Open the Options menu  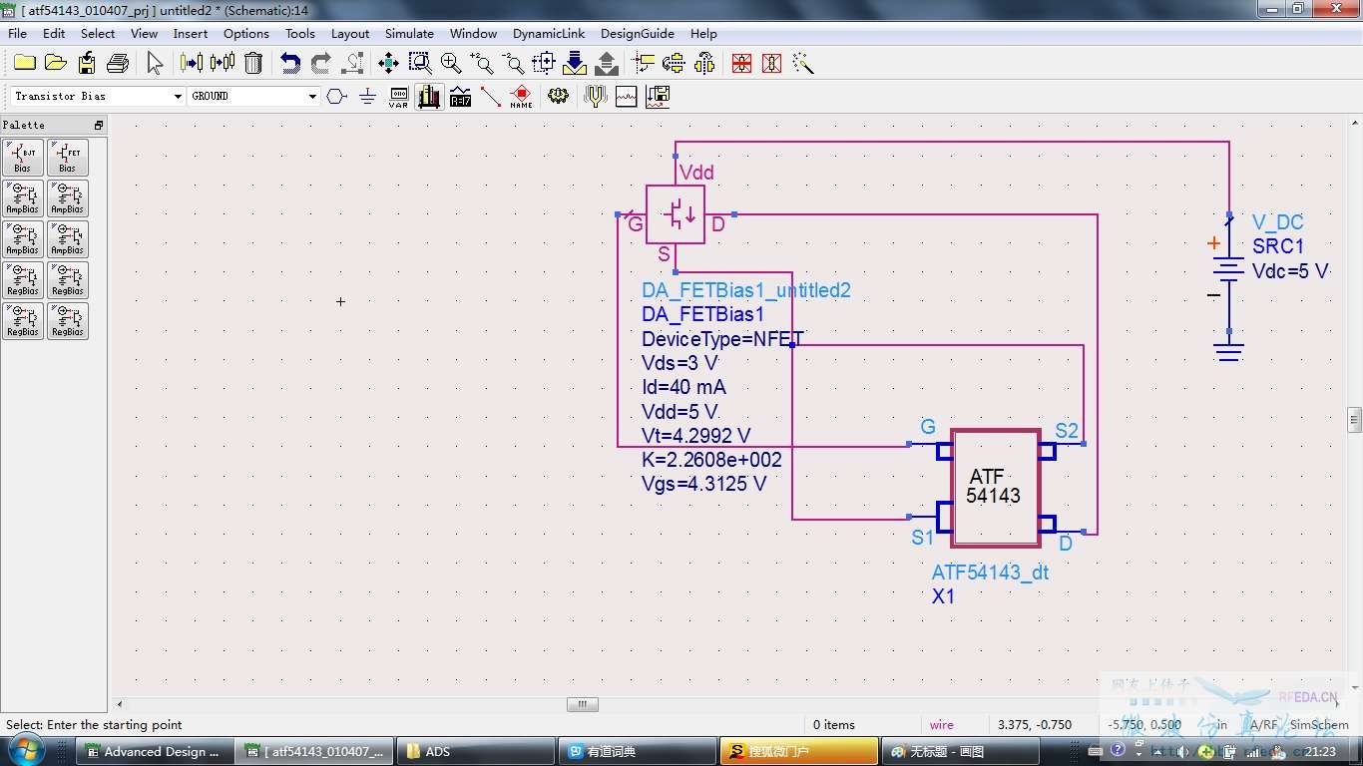[246, 33]
